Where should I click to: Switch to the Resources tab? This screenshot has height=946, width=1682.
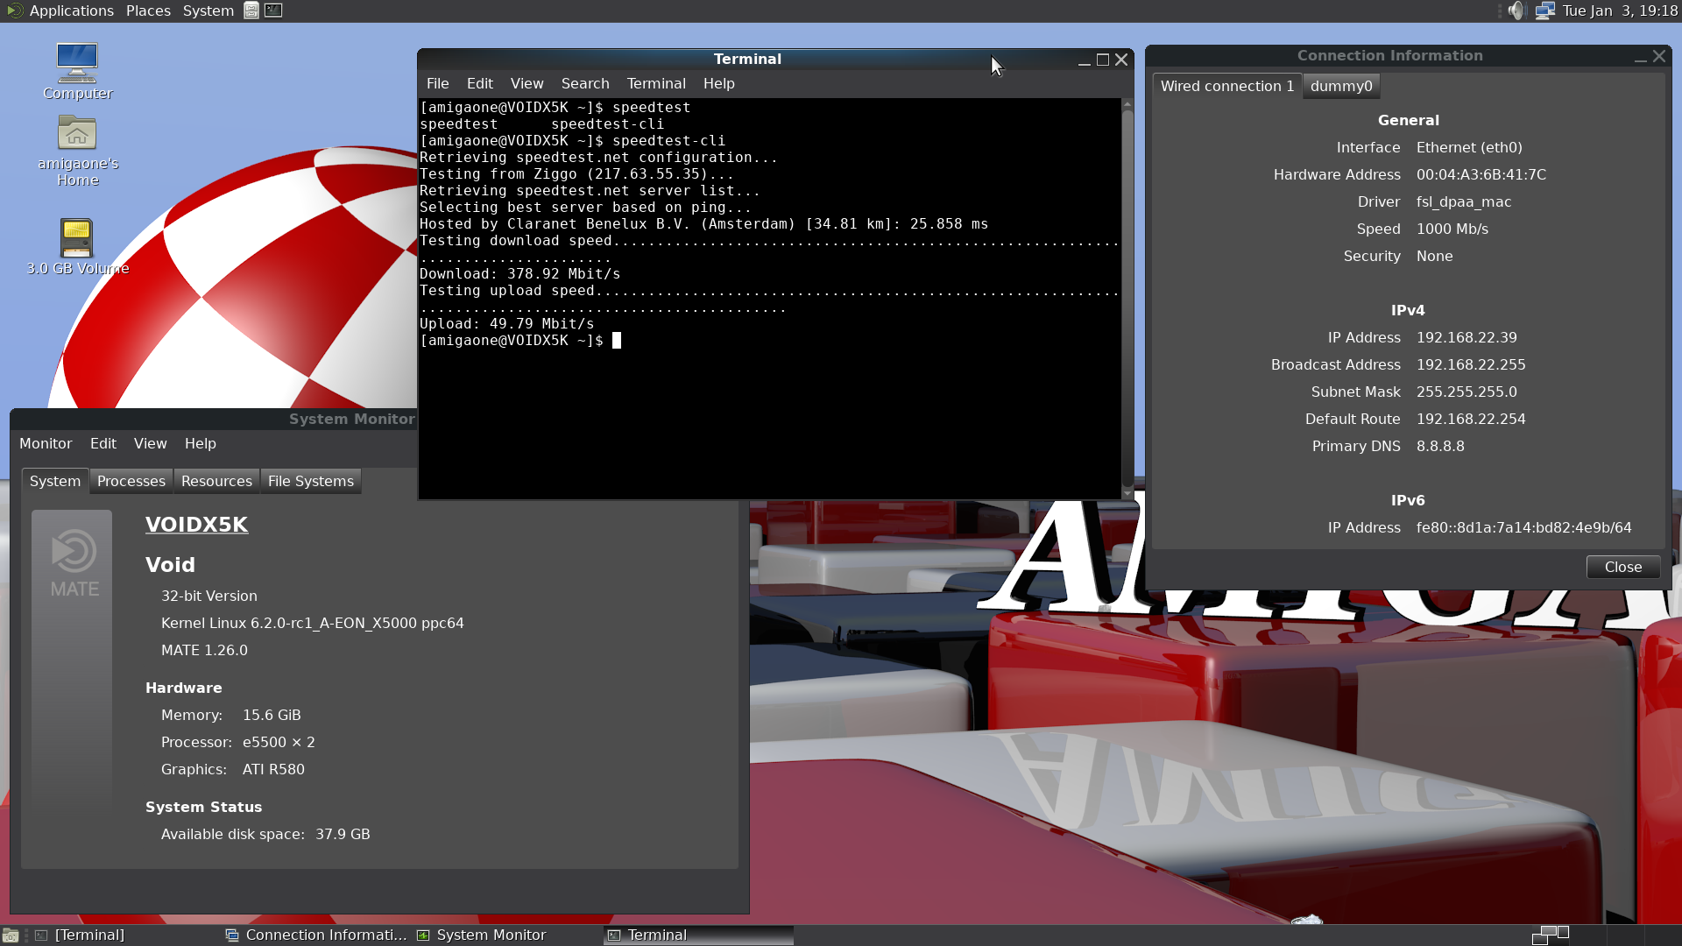216,481
